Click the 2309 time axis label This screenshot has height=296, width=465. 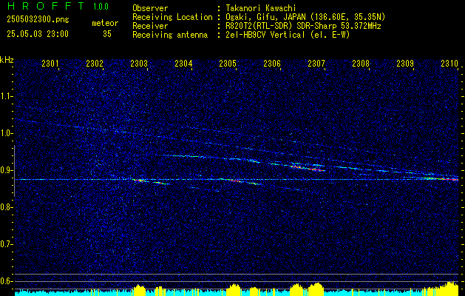coord(405,63)
